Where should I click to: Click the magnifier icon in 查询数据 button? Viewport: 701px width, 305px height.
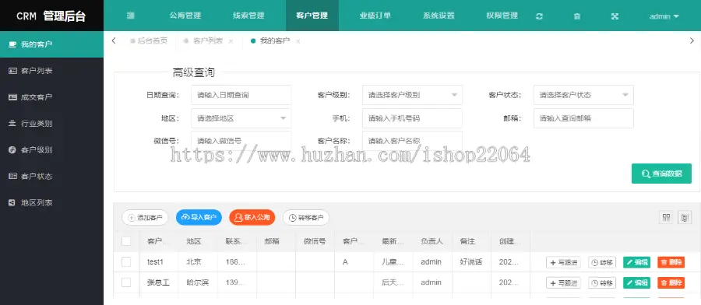[646, 174]
